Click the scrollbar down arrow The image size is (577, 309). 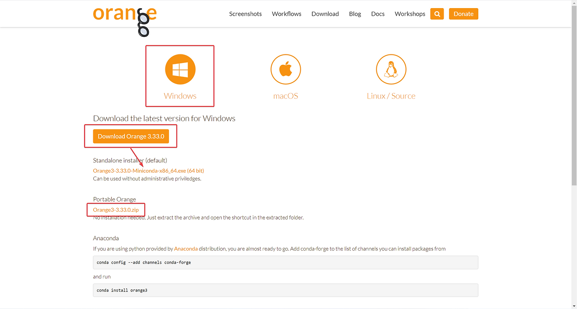pos(574,305)
